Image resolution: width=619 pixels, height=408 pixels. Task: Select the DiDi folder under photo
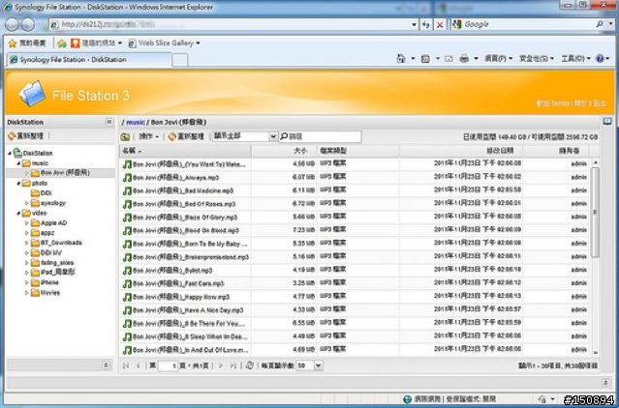(46, 193)
